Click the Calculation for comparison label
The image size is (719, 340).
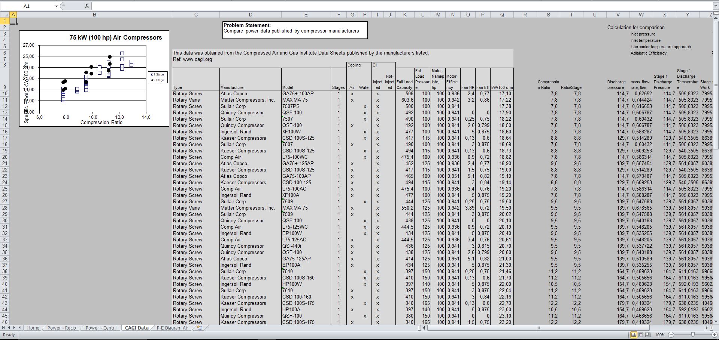(x=636, y=27)
